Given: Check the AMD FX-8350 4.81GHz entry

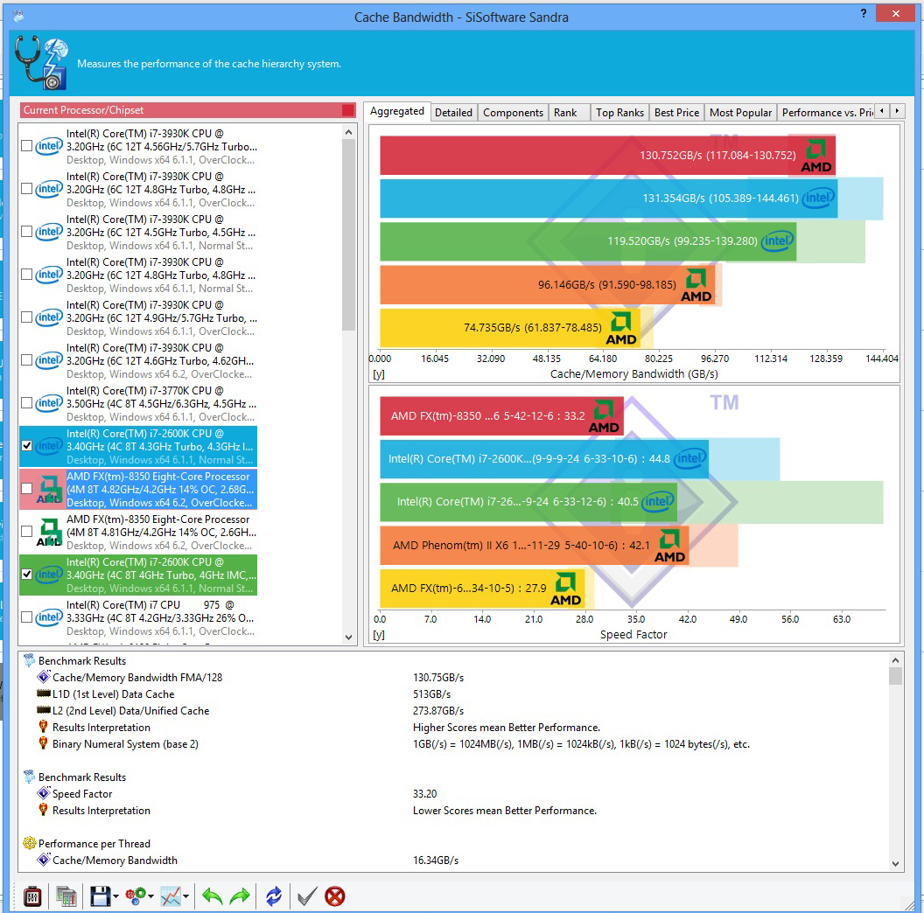Looking at the screenshot, I should (26, 532).
